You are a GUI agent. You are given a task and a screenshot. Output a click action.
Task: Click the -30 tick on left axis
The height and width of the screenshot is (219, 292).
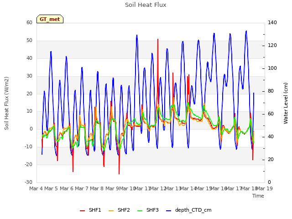click(x=28, y=182)
